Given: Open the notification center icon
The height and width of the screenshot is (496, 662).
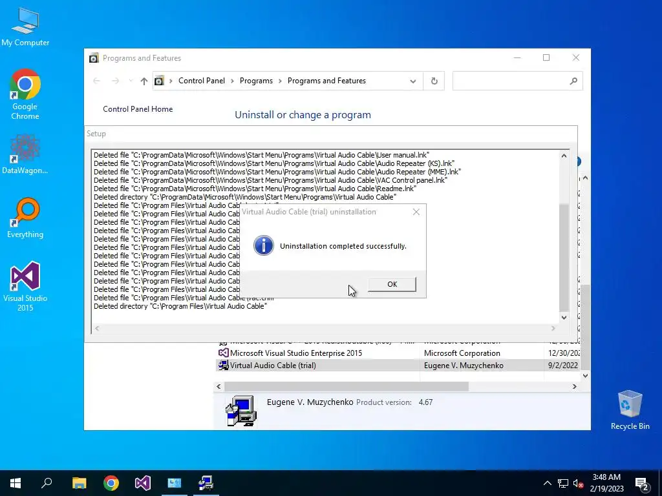Looking at the screenshot, I should coord(642,484).
